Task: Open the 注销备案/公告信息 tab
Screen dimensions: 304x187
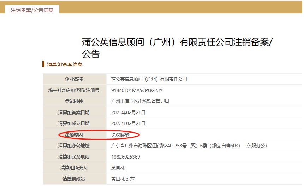Action: click(x=32, y=10)
